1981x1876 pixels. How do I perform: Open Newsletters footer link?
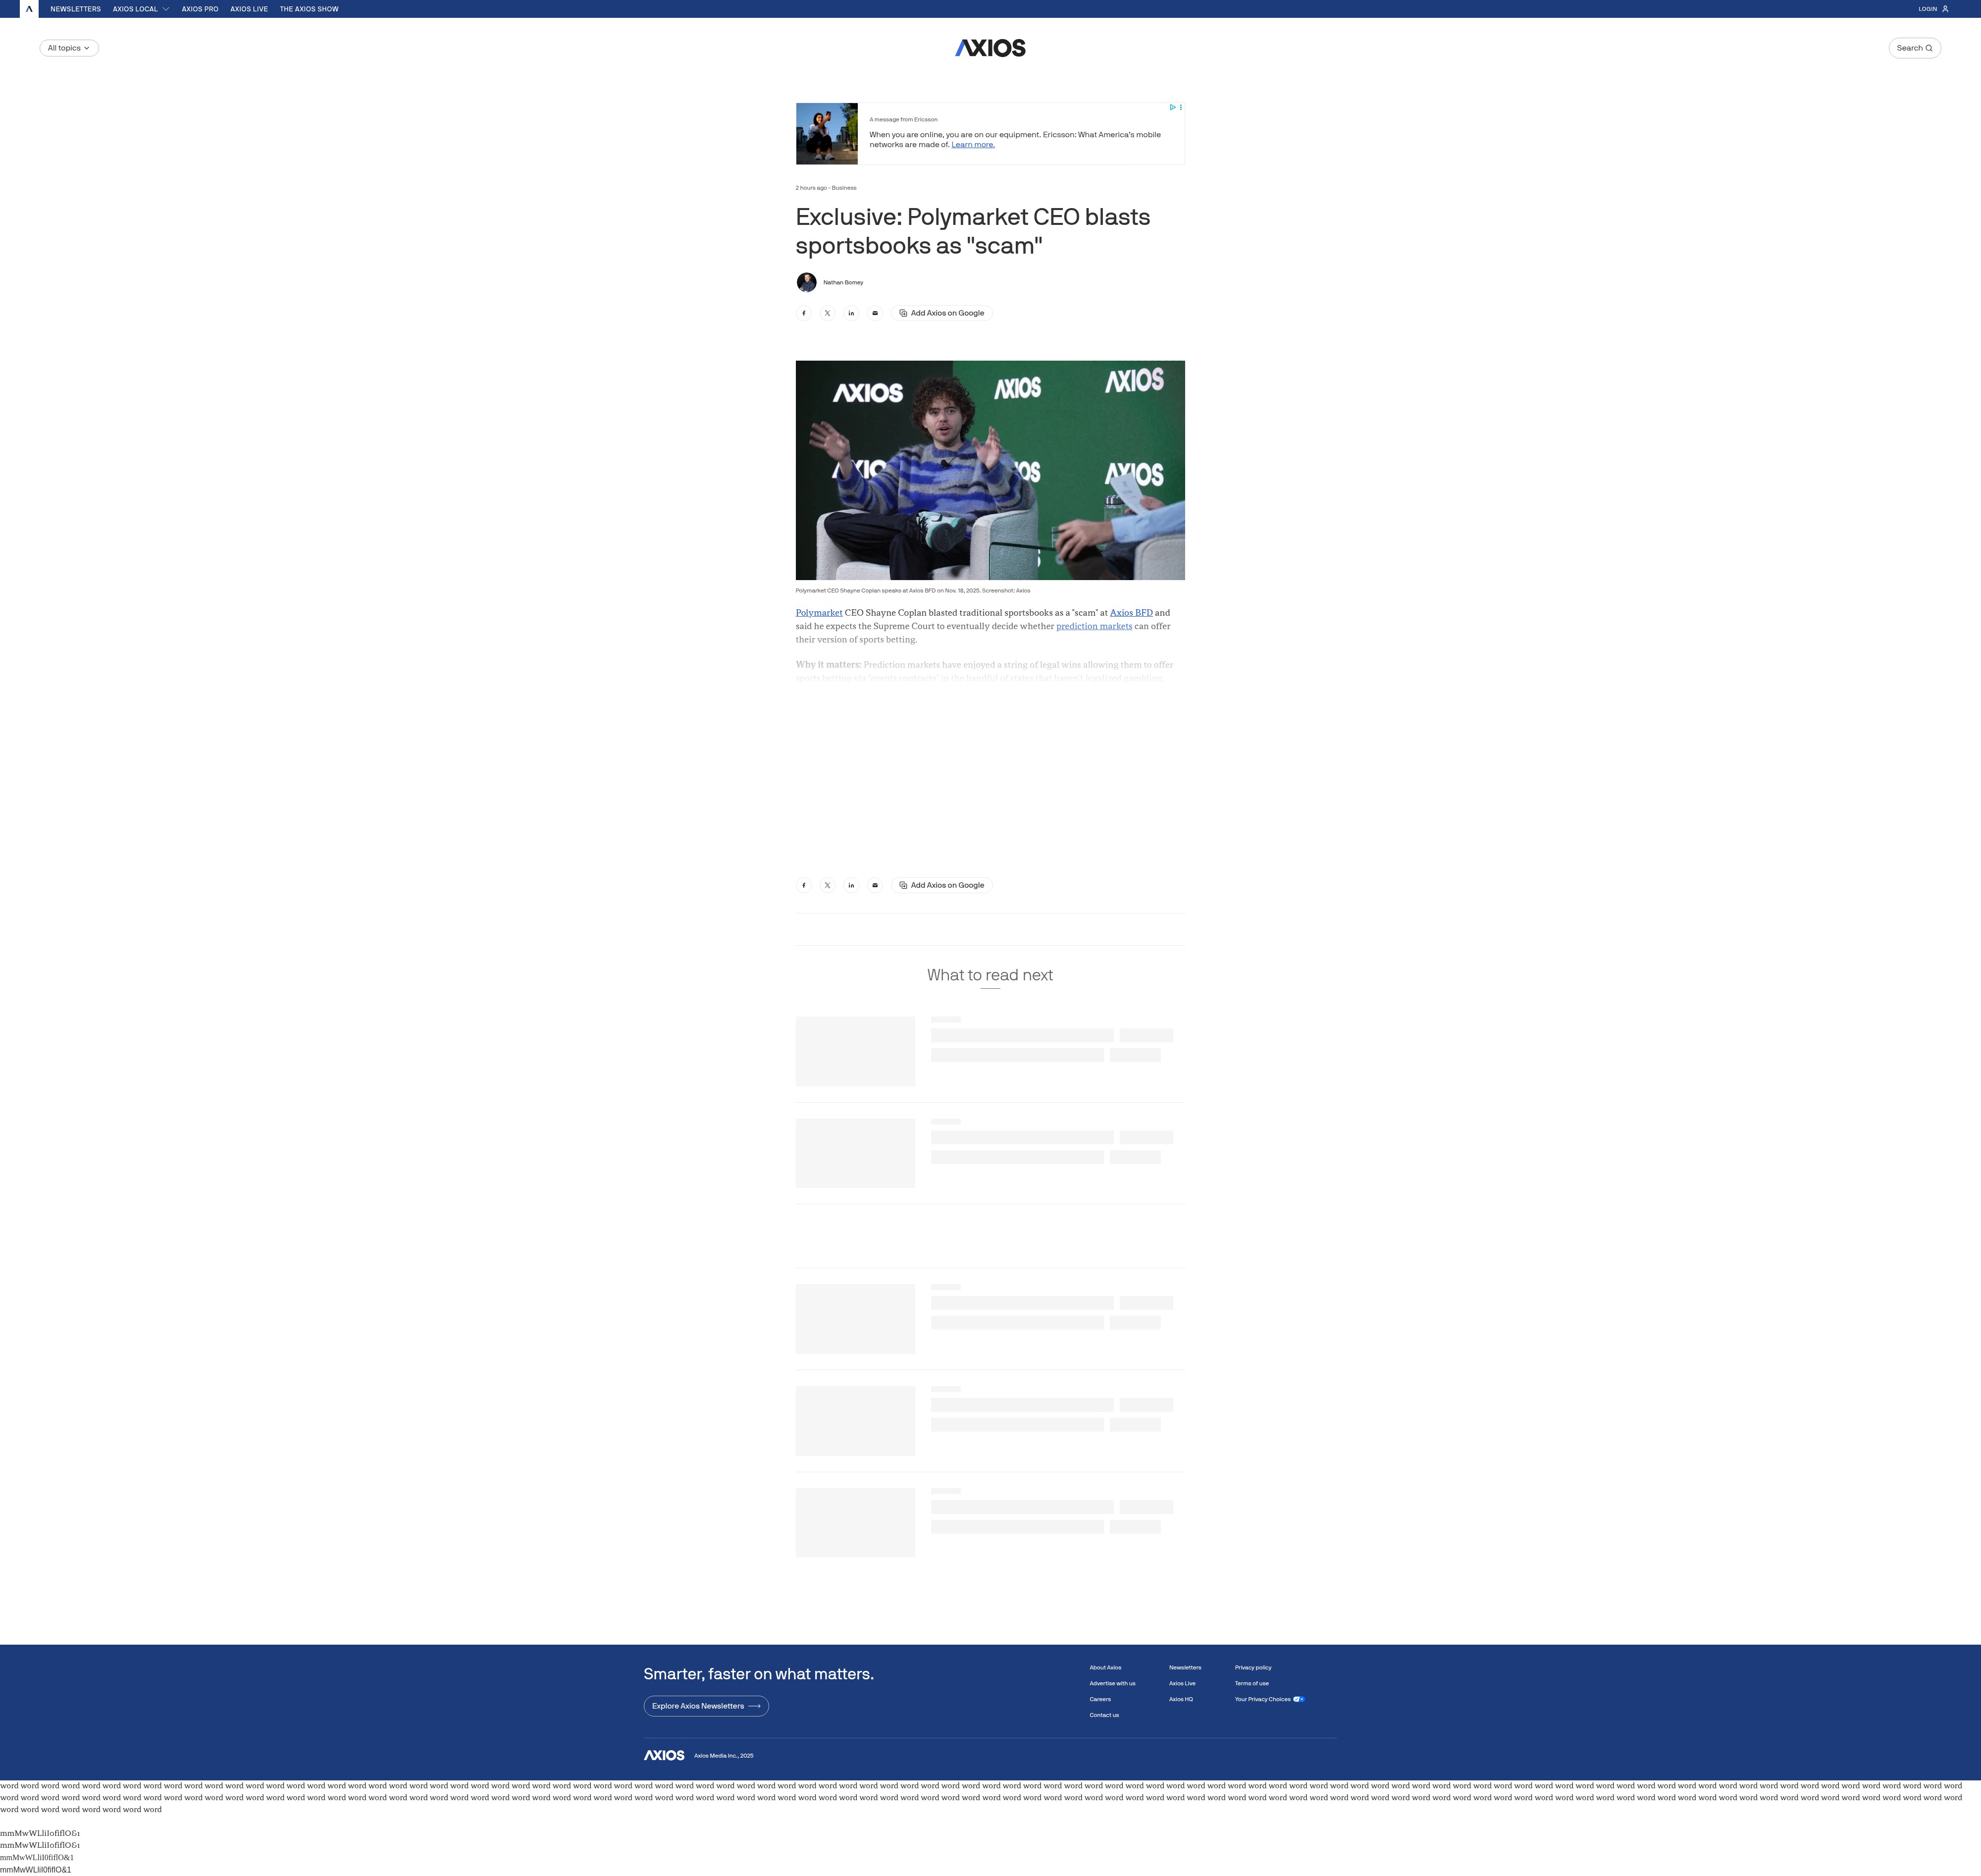point(1185,1667)
